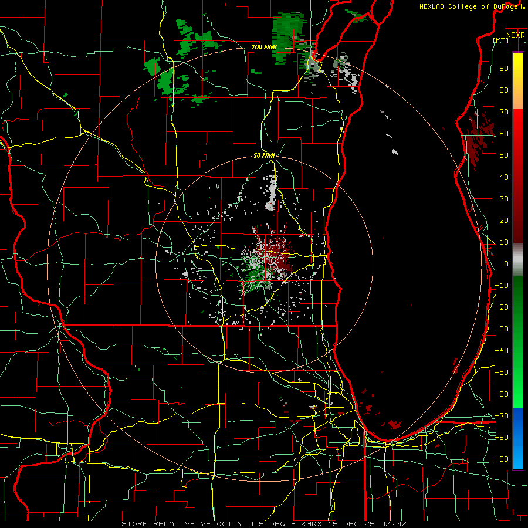528x528 pixels.
Task: Click the 30 value on velocity scale
Action: (504, 199)
